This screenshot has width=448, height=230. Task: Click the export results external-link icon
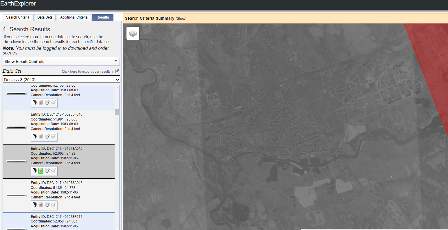click(x=117, y=71)
